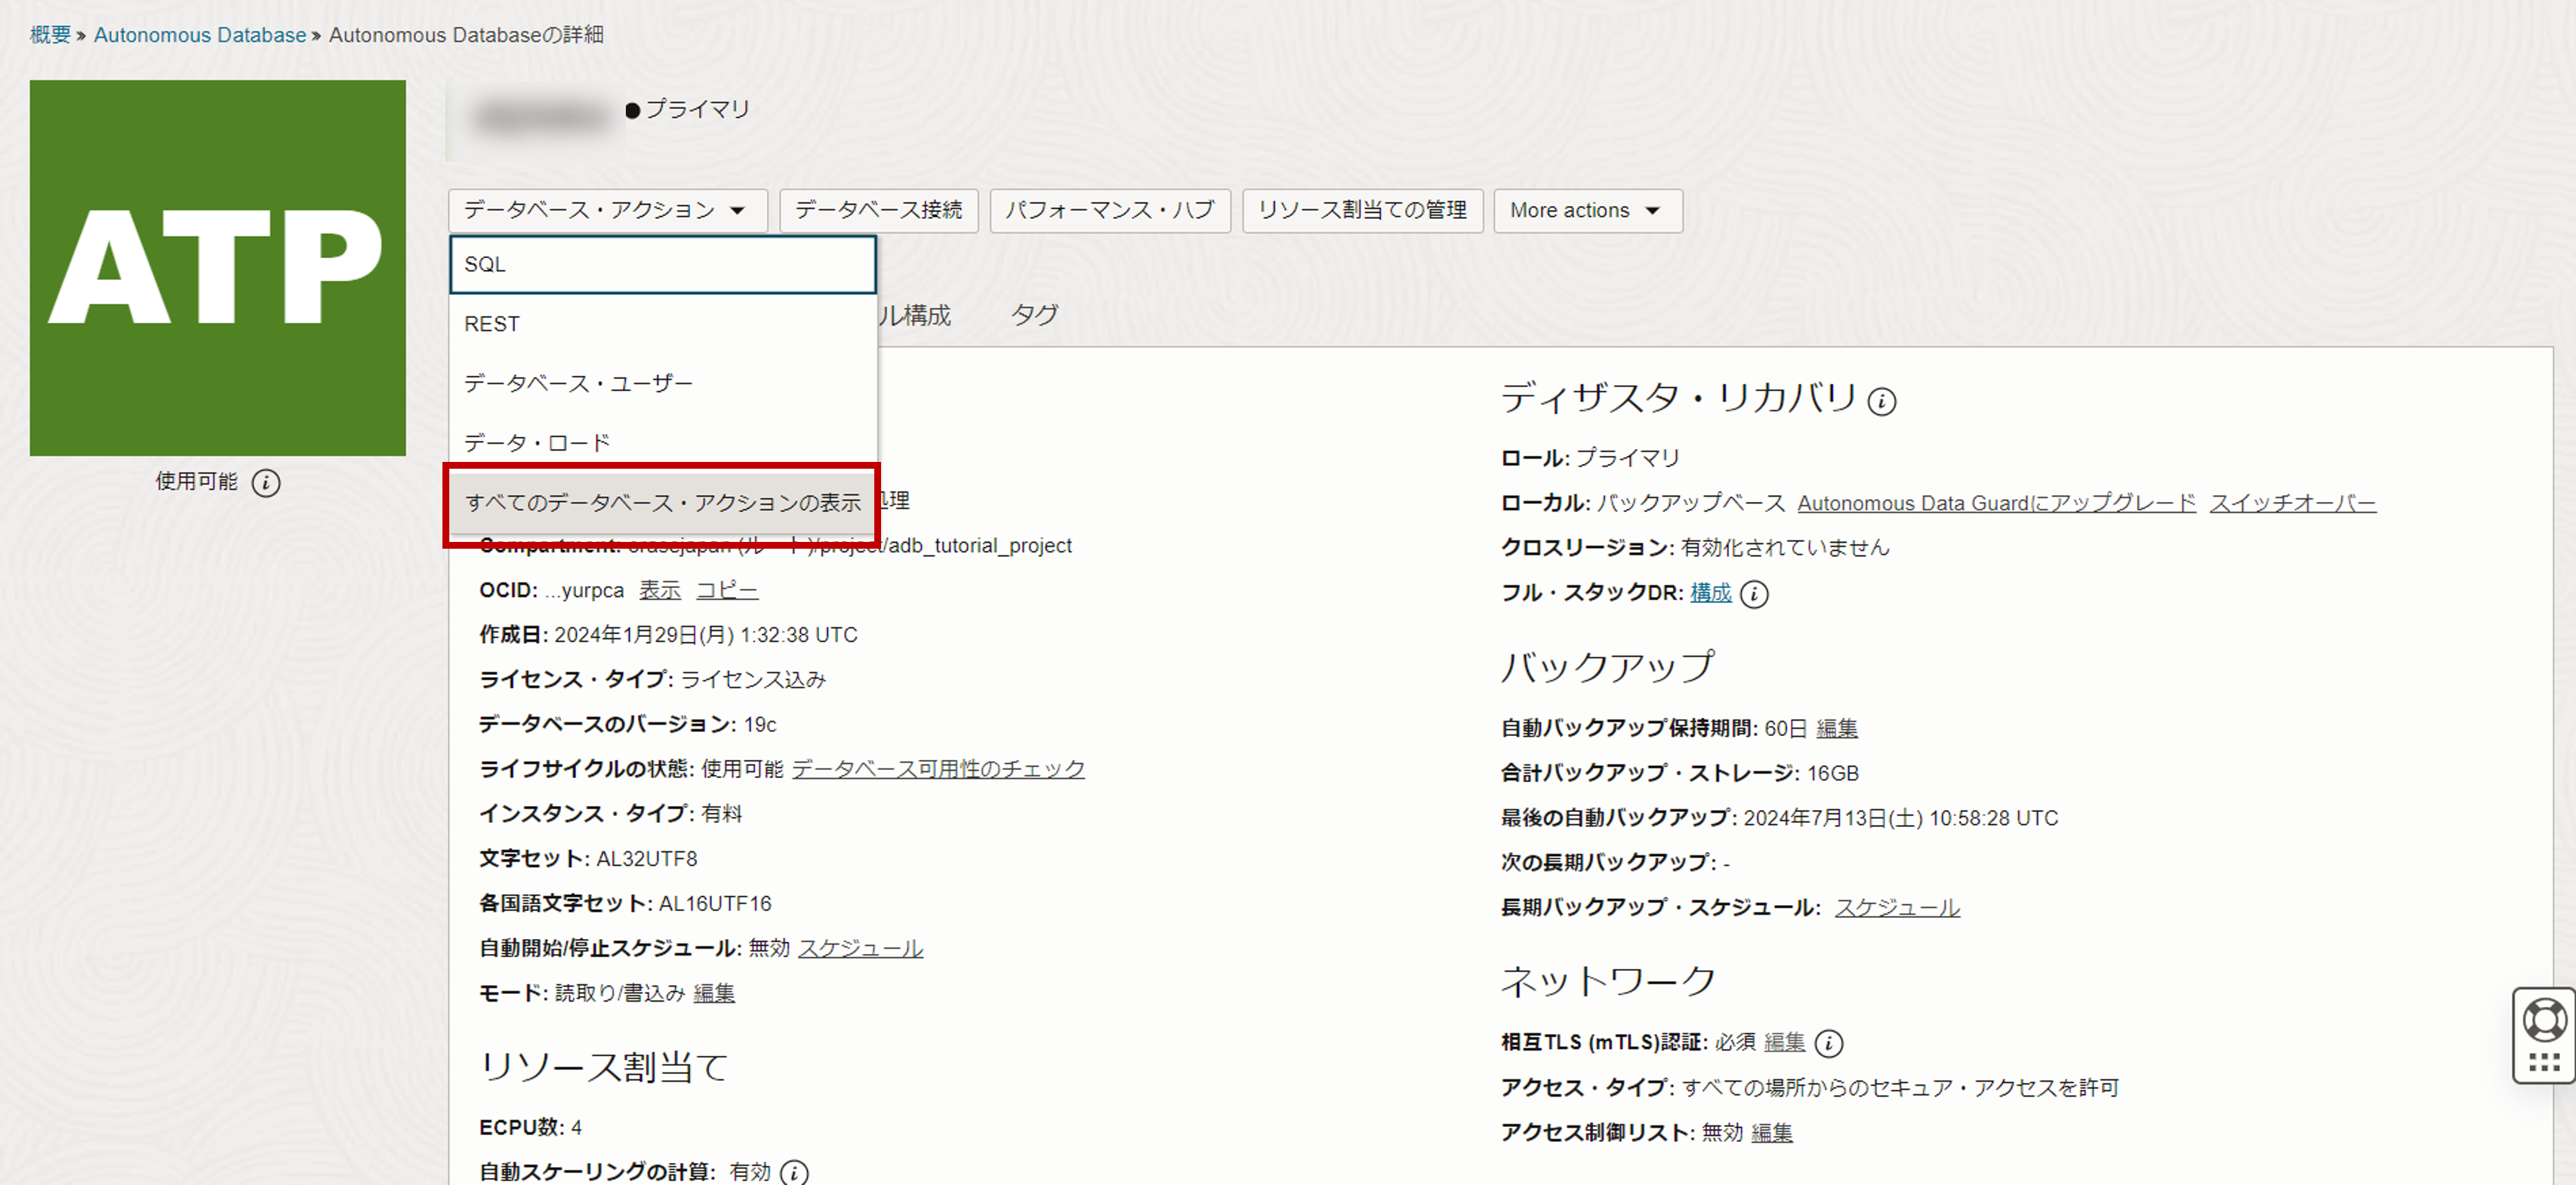Open the life-ring help icon
Screen dimensions: 2576x1185
[2544, 1019]
